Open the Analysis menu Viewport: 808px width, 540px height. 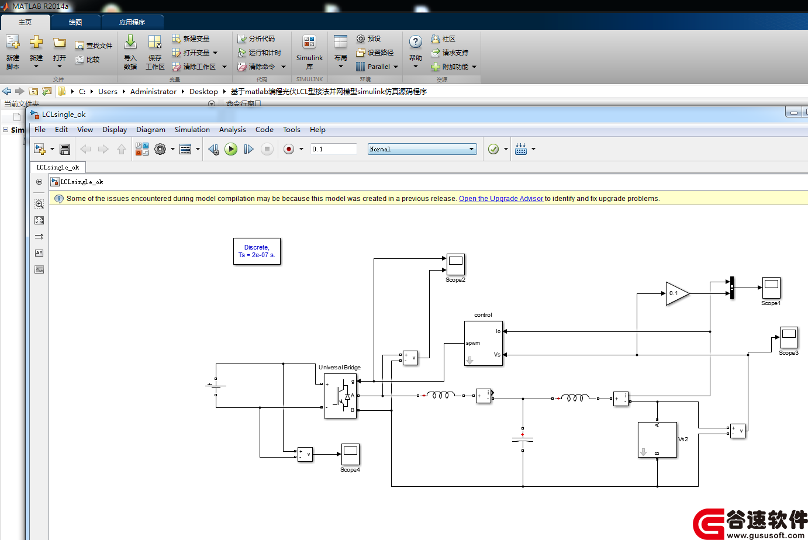click(x=233, y=130)
